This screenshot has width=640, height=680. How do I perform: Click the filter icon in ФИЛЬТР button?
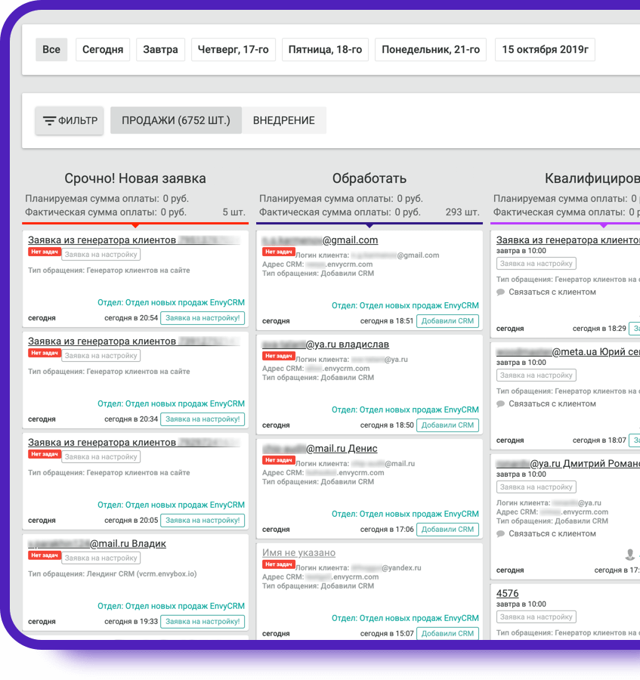(49, 121)
